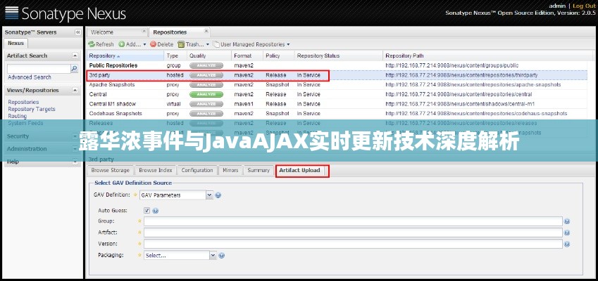Toggle the Auto Guess checkbox
The height and width of the screenshot is (281, 598).
(x=147, y=210)
